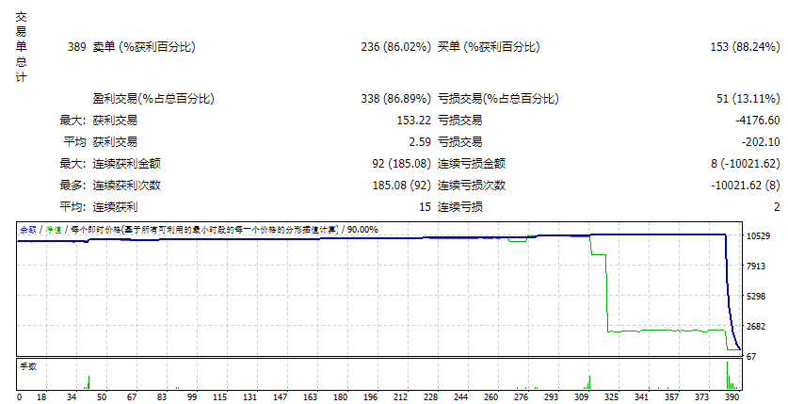The height and width of the screenshot is (404, 788).
Task: Click the 连续亏损次数 label
Action: click(x=472, y=186)
